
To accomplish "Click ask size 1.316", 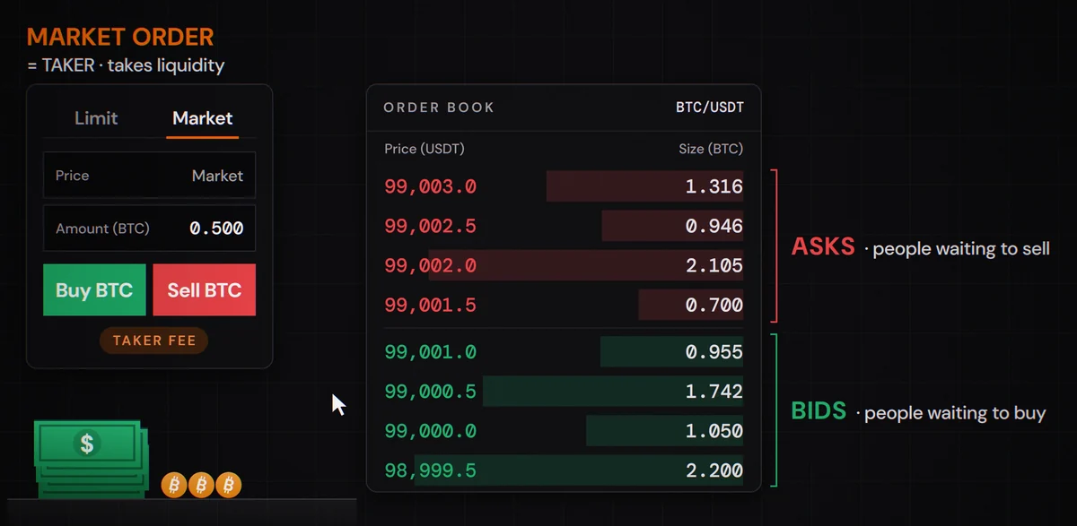I will (714, 186).
